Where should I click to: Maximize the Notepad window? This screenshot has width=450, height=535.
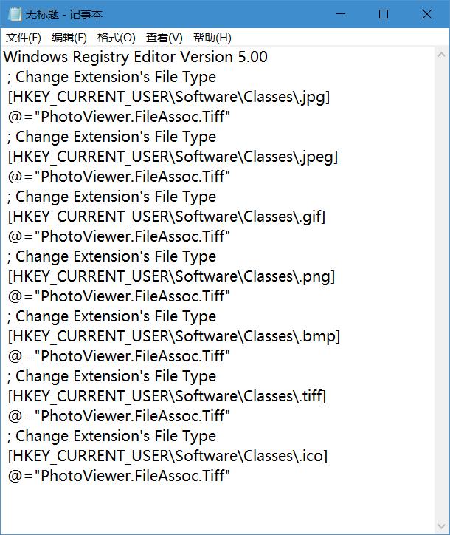coord(384,14)
